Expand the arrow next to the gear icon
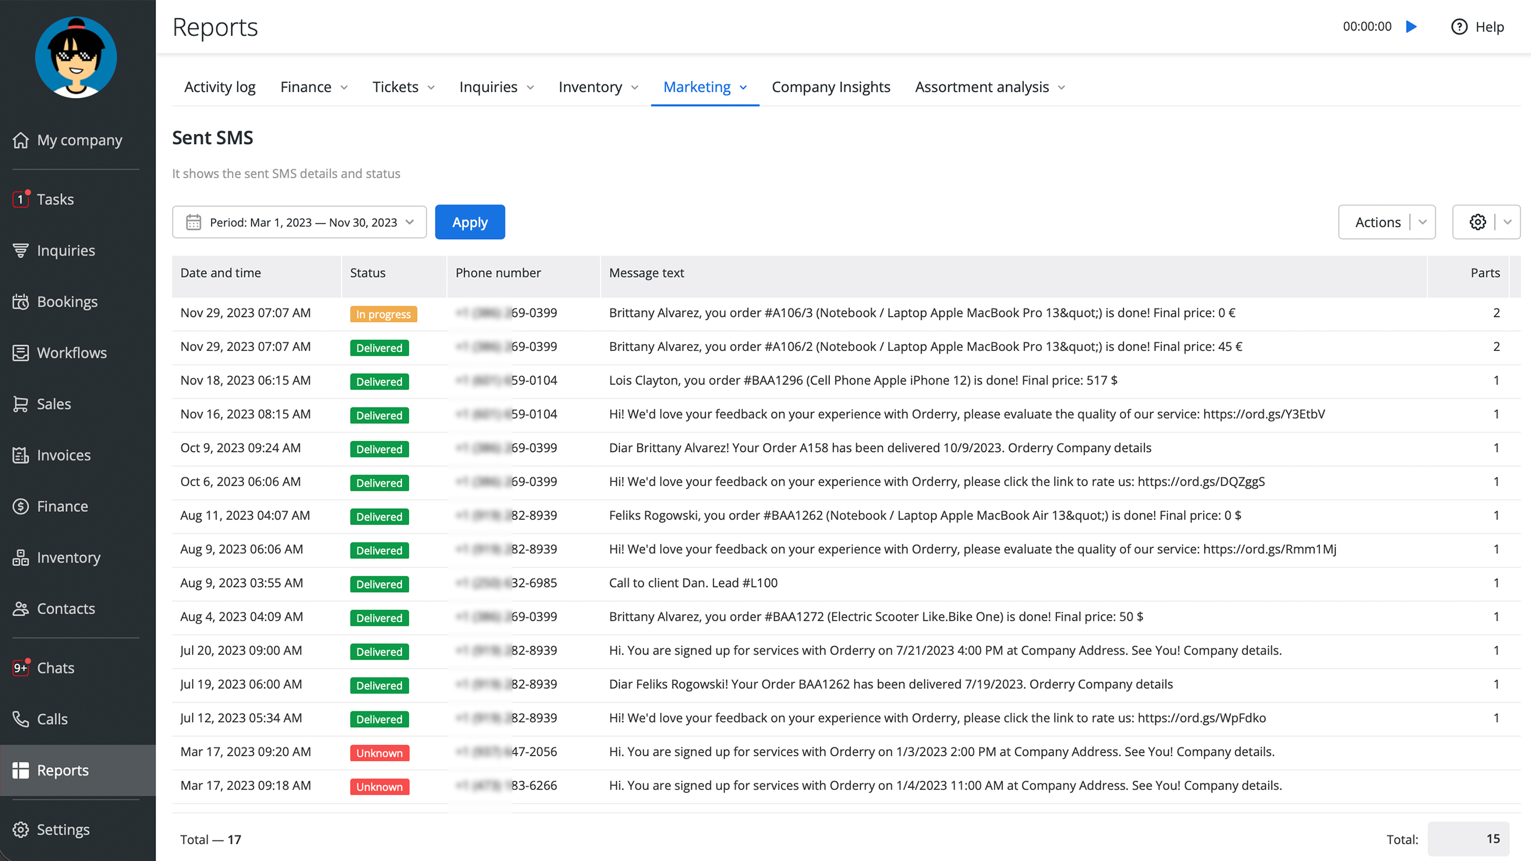The image size is (1531, 861). [x=1508, y=222]
